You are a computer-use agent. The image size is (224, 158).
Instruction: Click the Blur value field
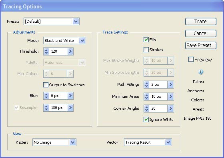[x=58, y=96]
